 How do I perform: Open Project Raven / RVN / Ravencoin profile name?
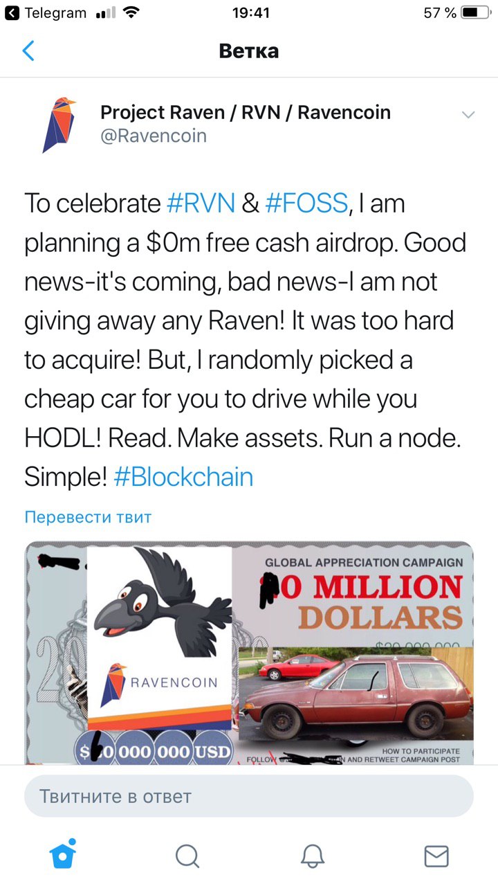coord(246,112)
